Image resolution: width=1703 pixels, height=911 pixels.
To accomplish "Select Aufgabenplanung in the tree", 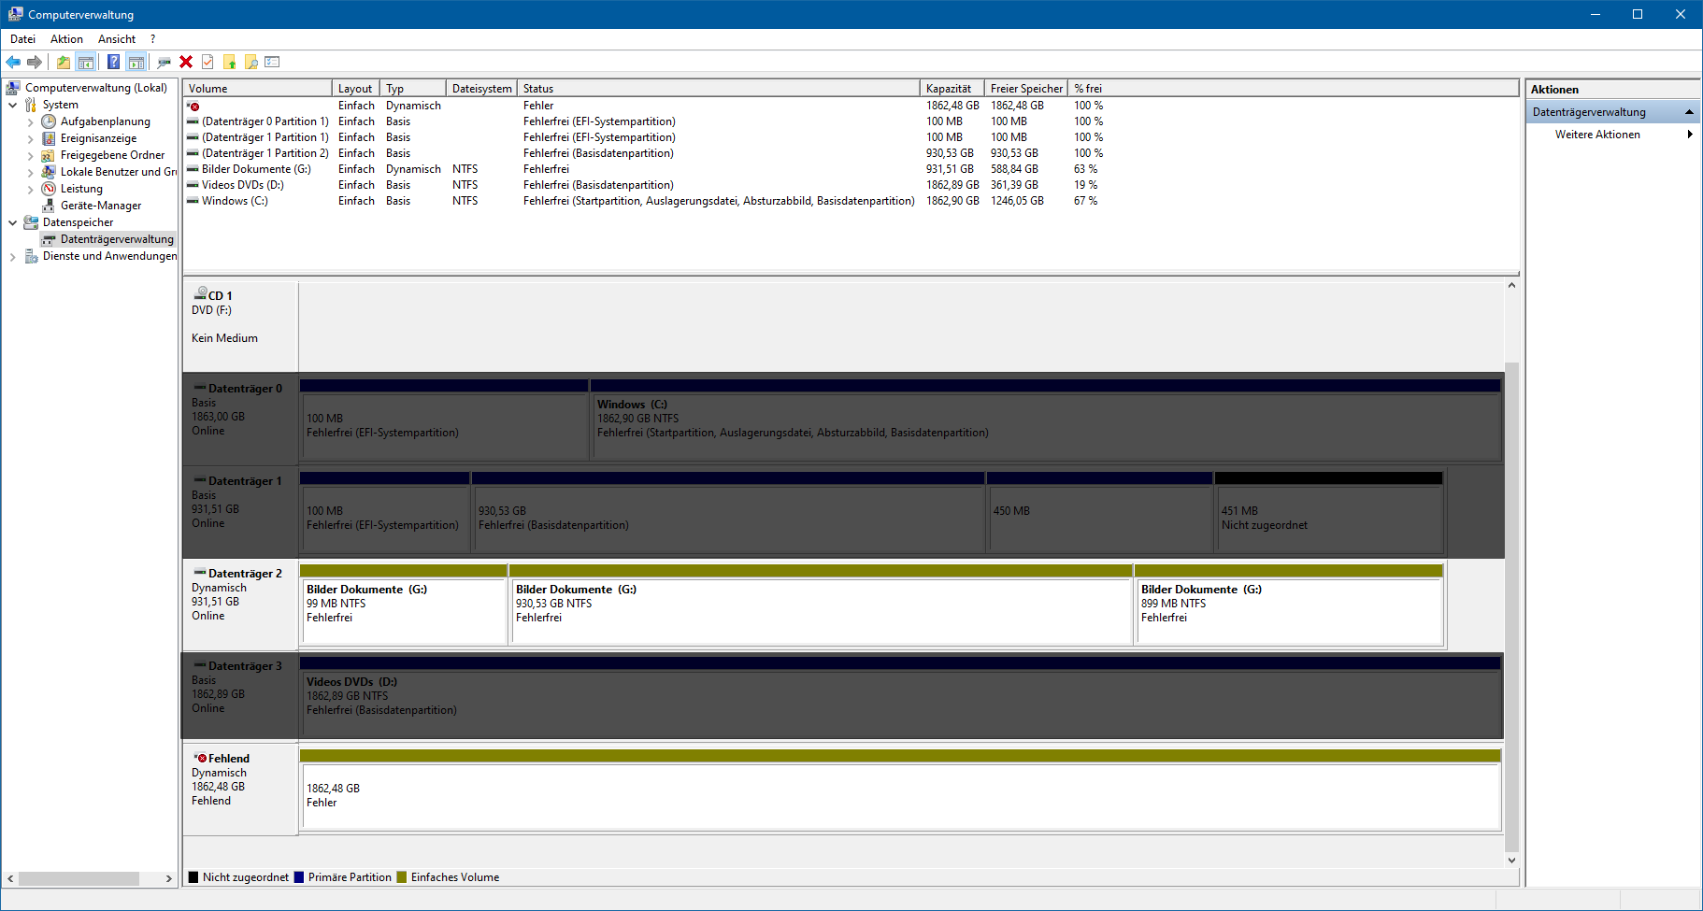I will (x=105, y=121).
